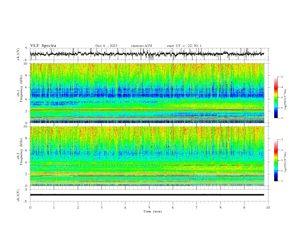Click inside the ch.1 spectrogram panel

[147, 93]
